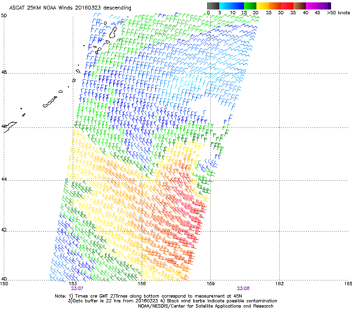Select the magenta 40-45 knots legend swatch
Viewport: 352px width, 309px height.
pos(312,6)
